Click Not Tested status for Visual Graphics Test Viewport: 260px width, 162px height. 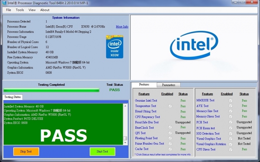(244, 138)
